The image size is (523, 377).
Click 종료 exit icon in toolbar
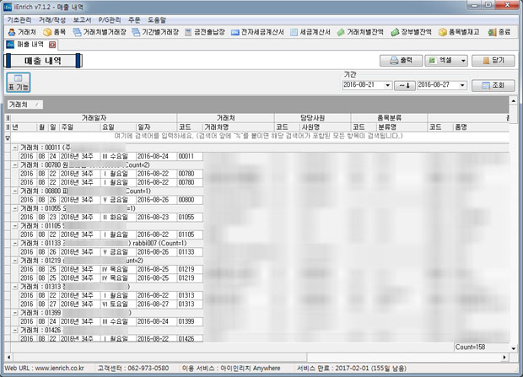(499, 31)
